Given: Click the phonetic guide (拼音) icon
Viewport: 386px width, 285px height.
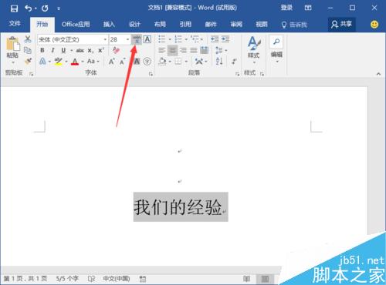Looking at the screenshot, I should click(x=137, y=39).
